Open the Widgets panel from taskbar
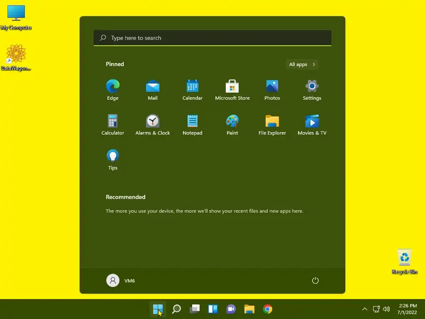The width and height of the screenshot is (425, 319). (213, 309)
